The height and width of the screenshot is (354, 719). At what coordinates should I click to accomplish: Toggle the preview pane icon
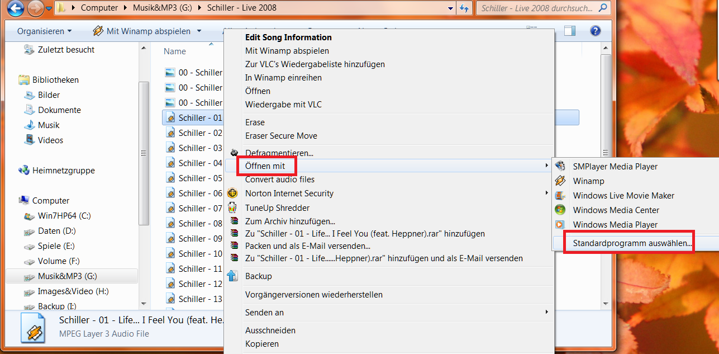569,31
